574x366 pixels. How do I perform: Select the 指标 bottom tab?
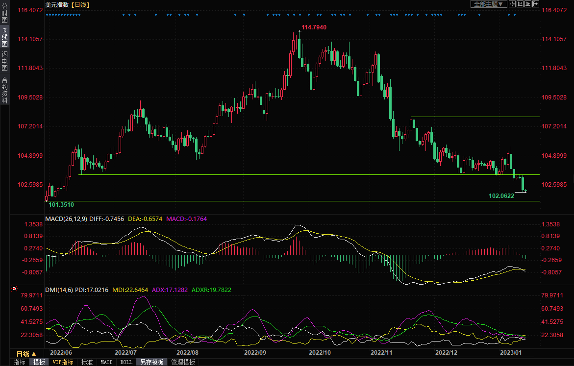tap(20, 362)
